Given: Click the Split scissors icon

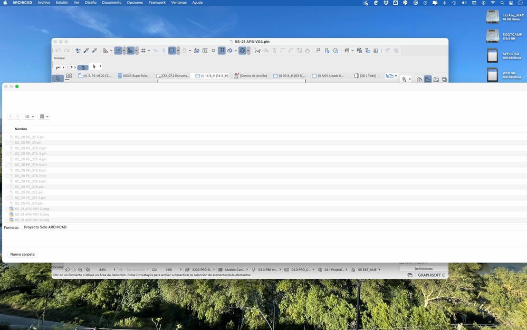Looking at the screenshot, I should point(258,51).
